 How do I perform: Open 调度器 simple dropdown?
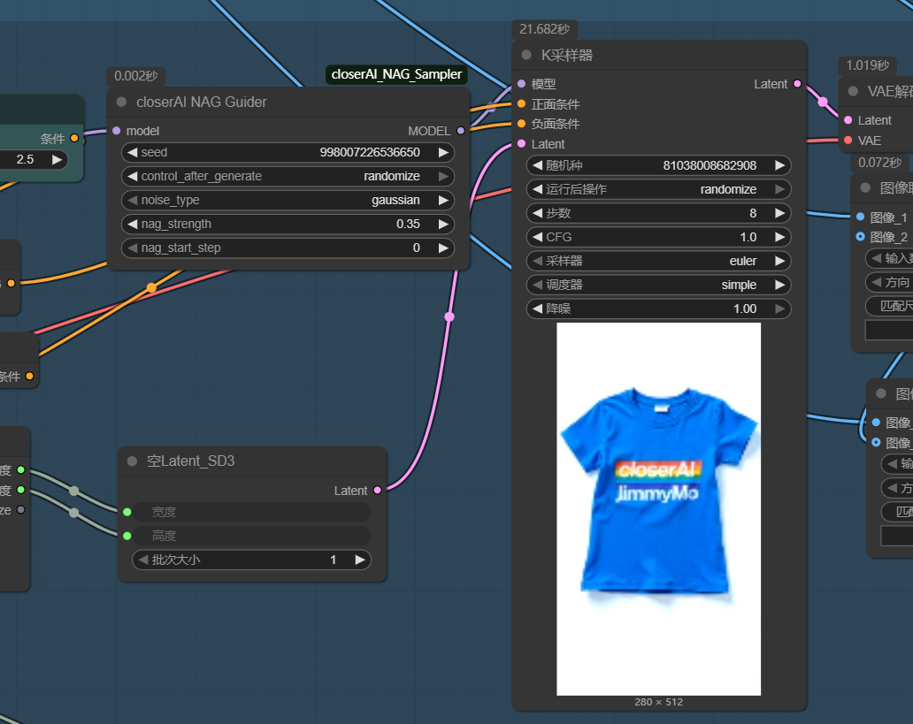(658, 285)
